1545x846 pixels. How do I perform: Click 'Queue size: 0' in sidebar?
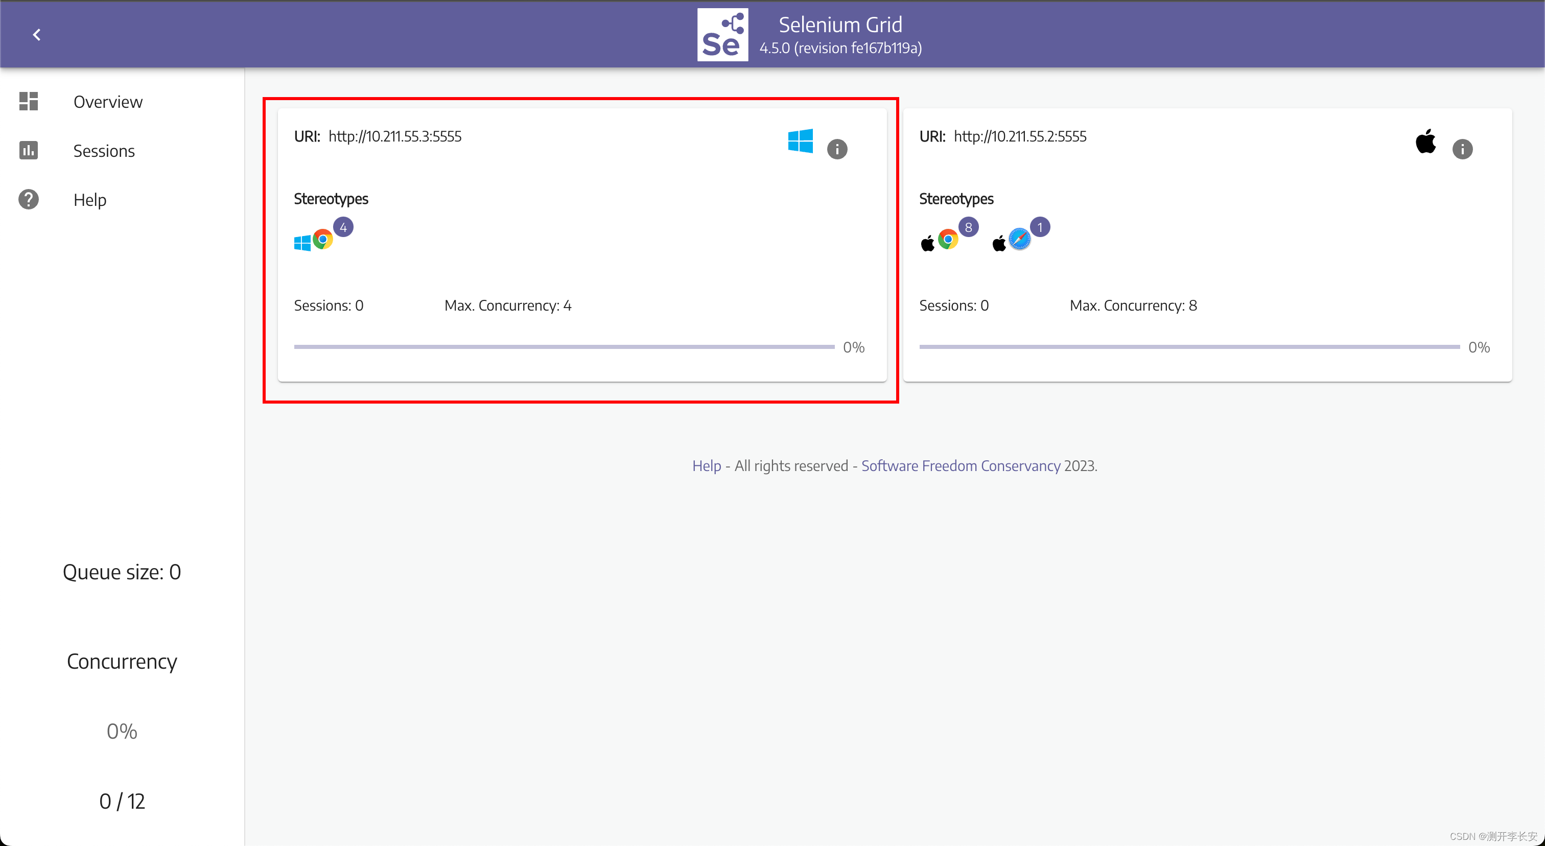[x=122, y=572]
